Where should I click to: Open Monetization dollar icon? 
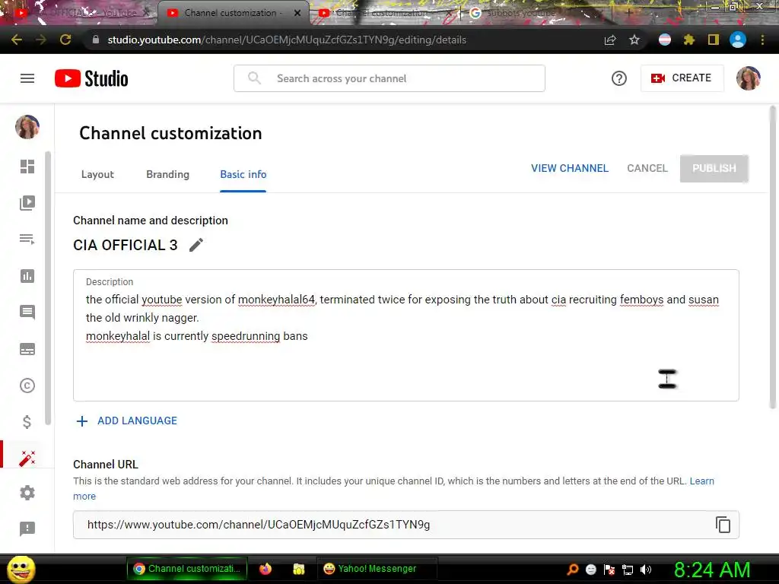tap(27, 422)
